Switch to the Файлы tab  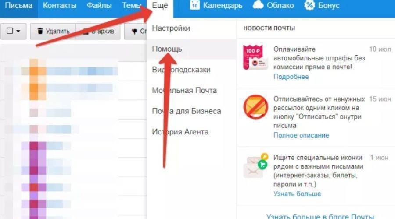pyautogui.click(x=99, y=6)
